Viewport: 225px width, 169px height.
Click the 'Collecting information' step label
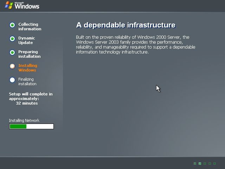point(30,27)
